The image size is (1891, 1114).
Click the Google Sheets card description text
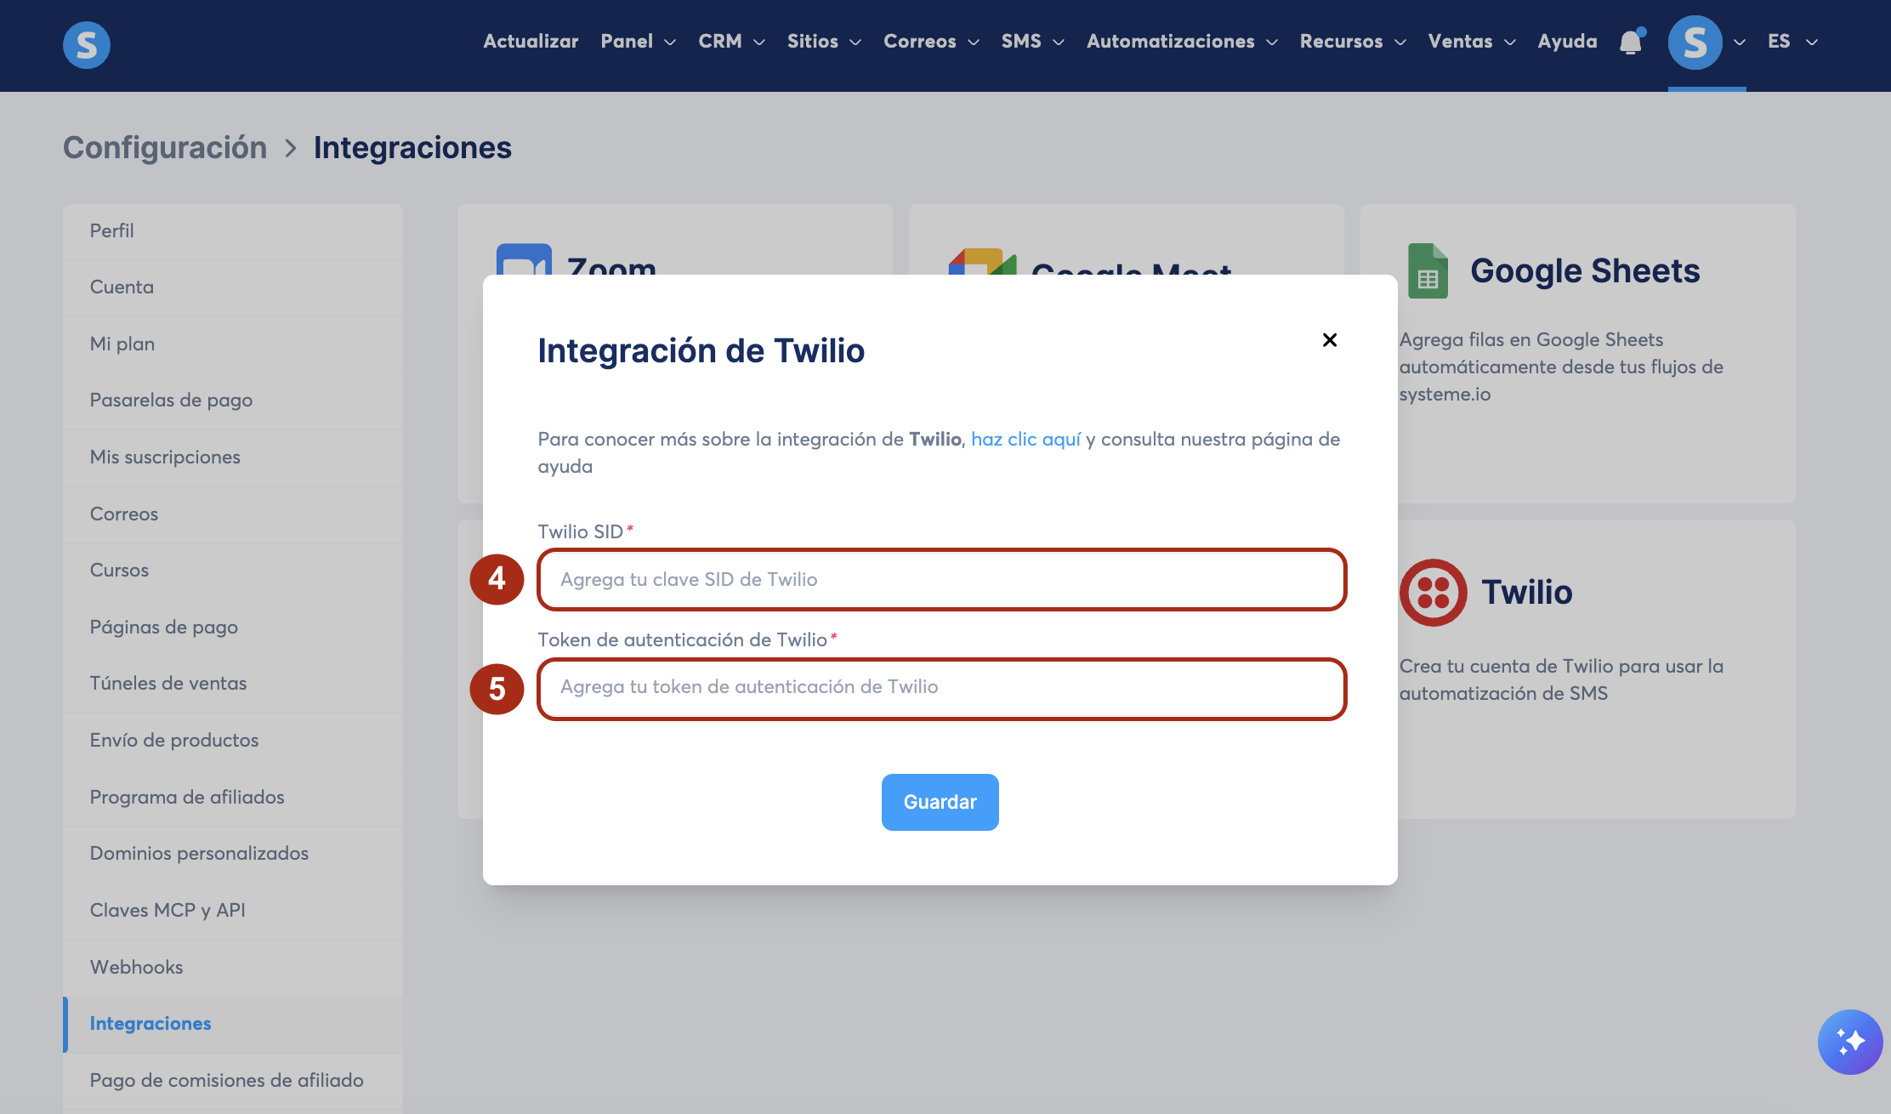click(x=1561, y=367)
